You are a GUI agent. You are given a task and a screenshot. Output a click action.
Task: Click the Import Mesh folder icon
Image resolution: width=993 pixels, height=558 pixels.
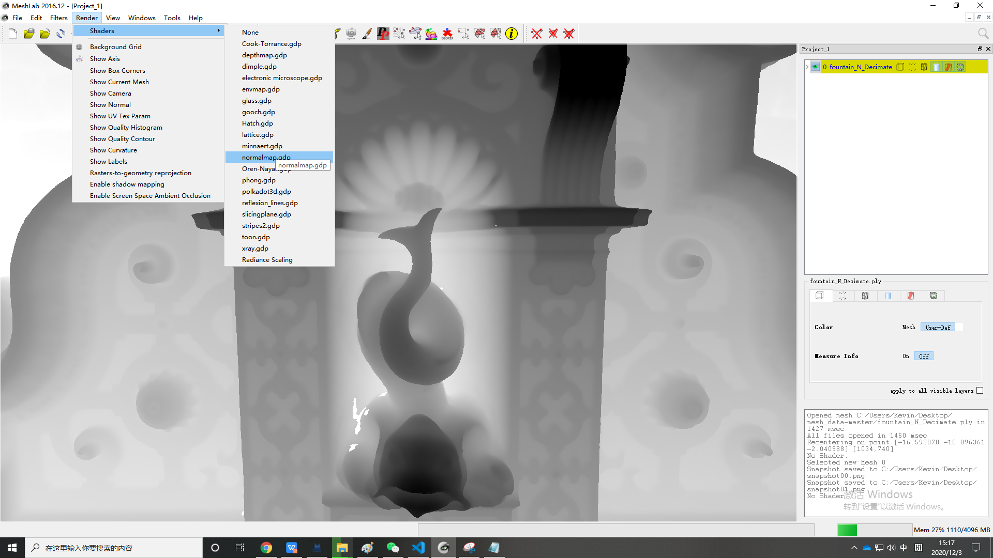click(45, 34)
